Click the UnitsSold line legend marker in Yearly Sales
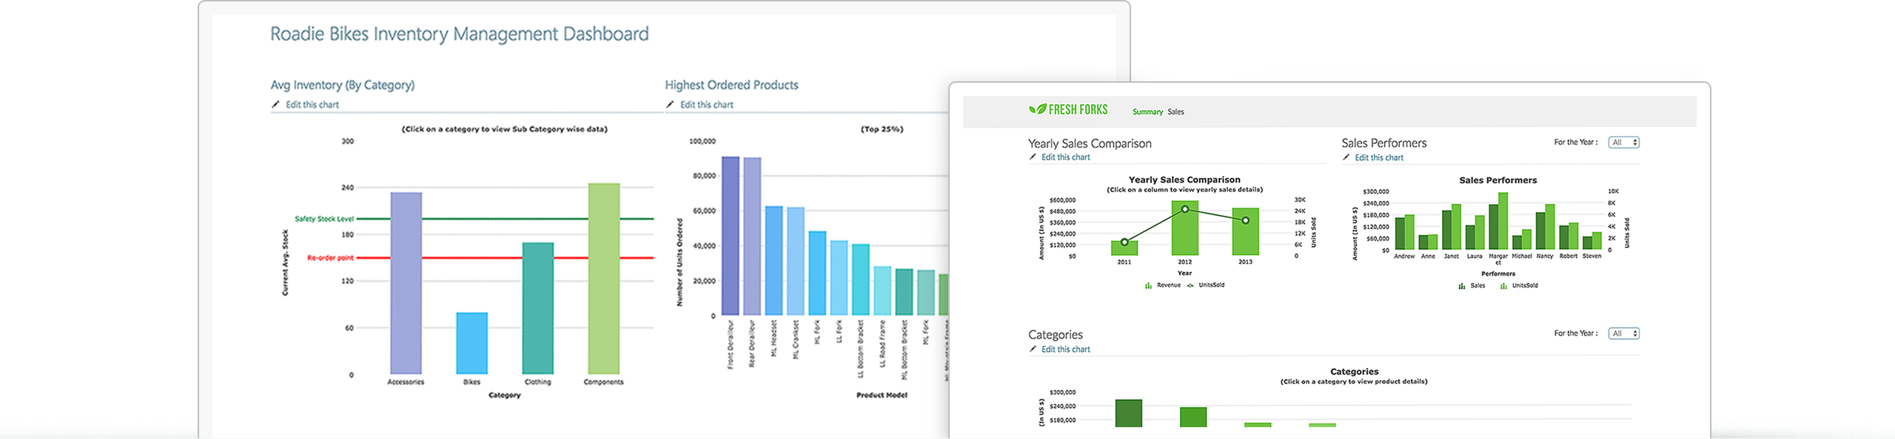Image resolution: width=1895 pixels, height=439 pixels. click(x=1190, y=285)
